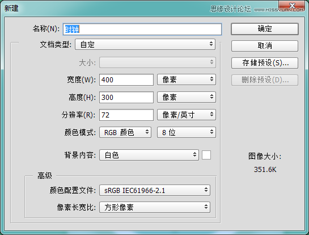The width and height of the screenshot is (309, 235).
Task: Open the 背景内容 dropdown showing 白色
Action: [149, 155]
